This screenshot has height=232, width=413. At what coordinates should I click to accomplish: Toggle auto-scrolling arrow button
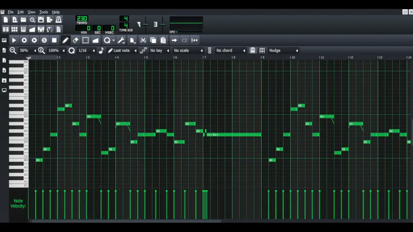174,40
